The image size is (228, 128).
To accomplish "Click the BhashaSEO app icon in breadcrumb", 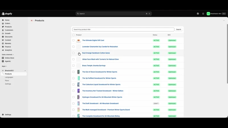I will coord(32,20).
